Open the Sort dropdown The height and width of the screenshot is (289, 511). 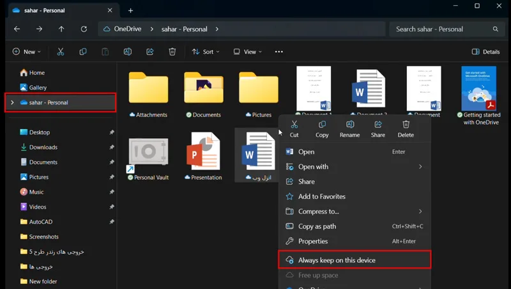206,52
